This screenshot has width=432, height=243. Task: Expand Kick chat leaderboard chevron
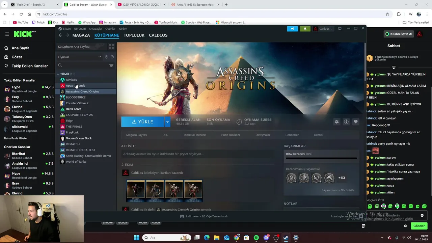pos(394,67)
